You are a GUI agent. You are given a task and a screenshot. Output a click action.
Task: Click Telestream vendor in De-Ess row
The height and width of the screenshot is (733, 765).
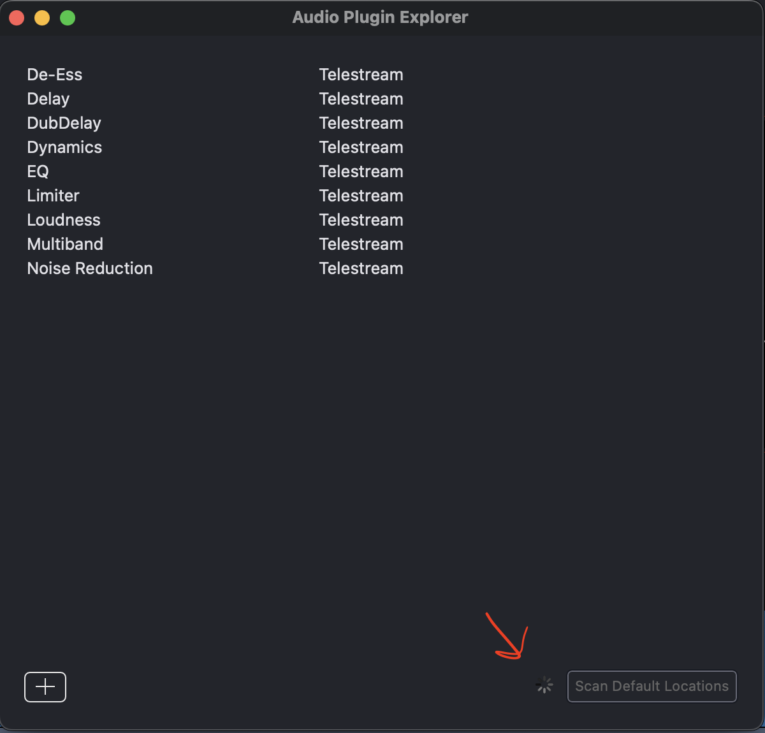361,75
